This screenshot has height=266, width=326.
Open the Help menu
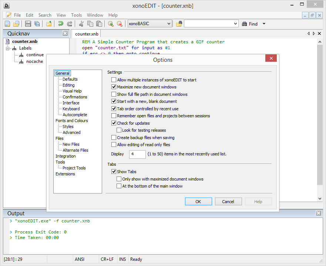click(113, 15)
